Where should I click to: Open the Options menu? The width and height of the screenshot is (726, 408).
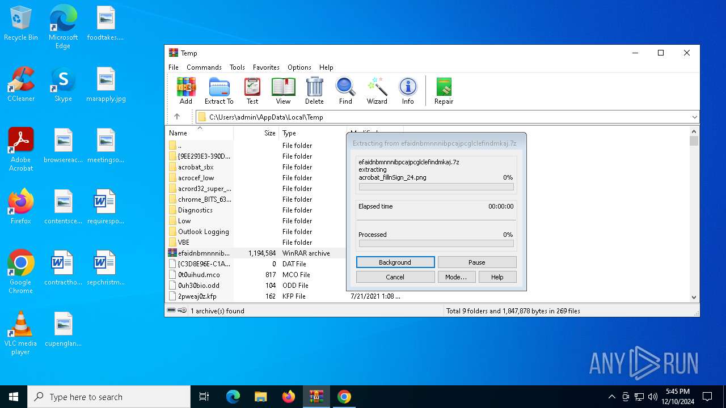[x=299, y=67]
